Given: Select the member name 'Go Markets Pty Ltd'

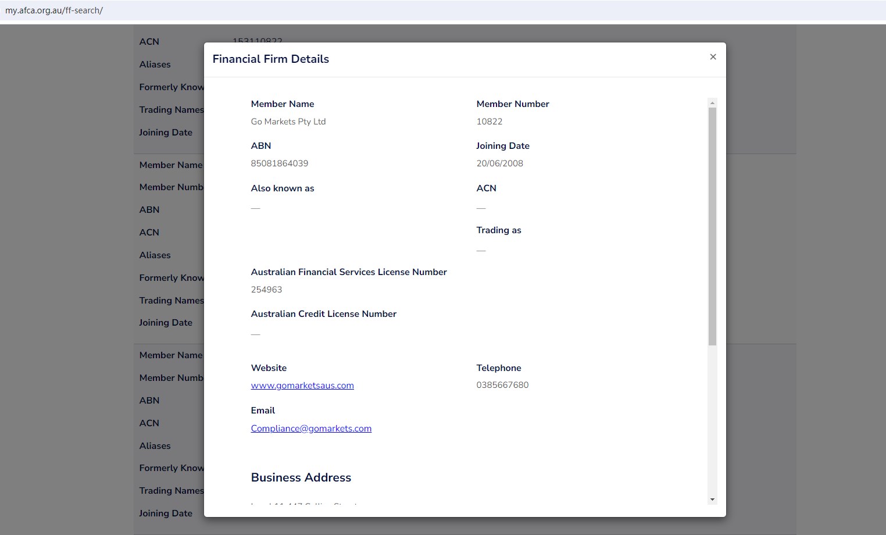Looking at the screenshot, I should pos(288,122).
